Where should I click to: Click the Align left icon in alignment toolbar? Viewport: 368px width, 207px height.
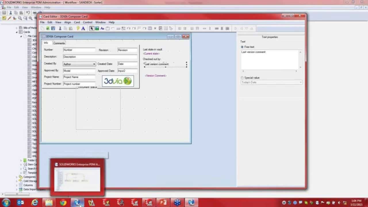click(180, 28)
